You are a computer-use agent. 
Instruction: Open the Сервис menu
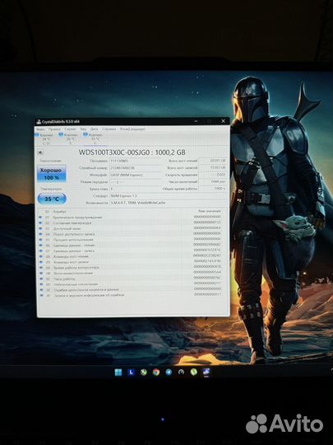coord(70,129)
